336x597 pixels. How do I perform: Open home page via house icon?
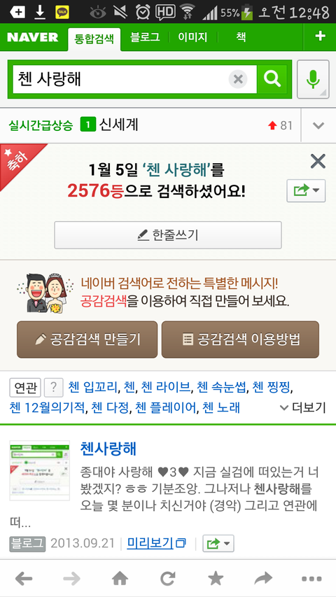point(120,579)
